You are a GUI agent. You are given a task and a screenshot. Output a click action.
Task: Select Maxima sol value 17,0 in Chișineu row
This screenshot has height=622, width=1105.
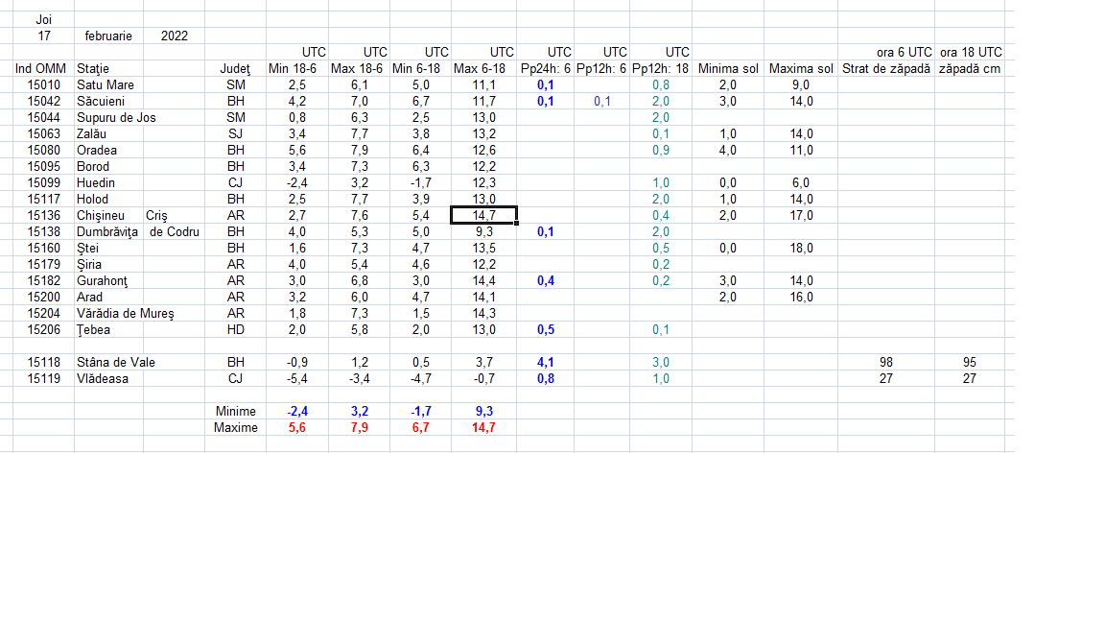point(801,215)
